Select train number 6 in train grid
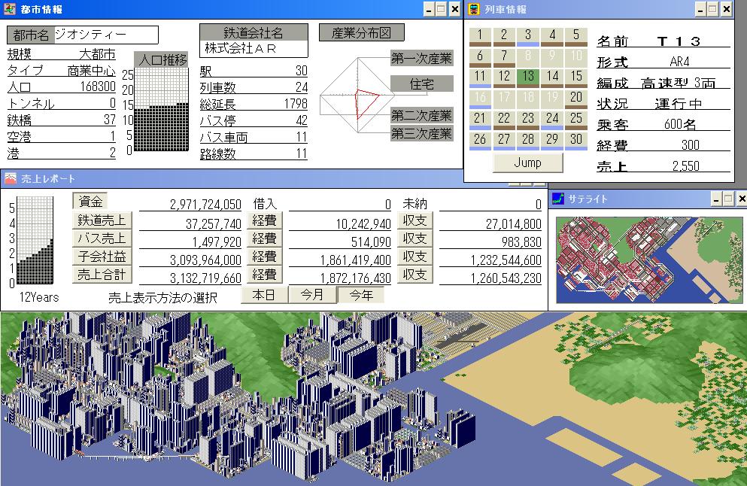The width and height of the screenshot is (747, 486). [480, 58]
